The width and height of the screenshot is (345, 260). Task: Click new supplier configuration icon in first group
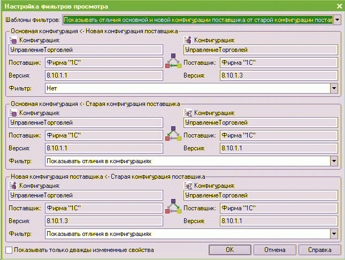point(188,40)
